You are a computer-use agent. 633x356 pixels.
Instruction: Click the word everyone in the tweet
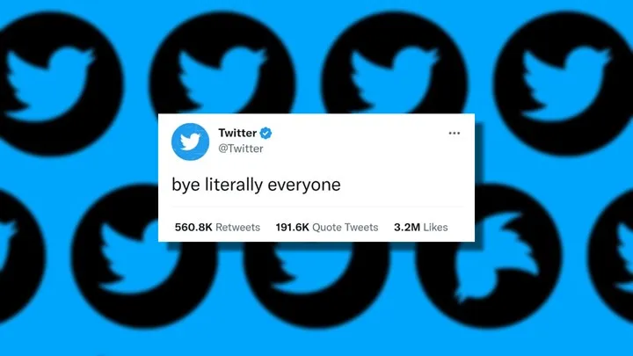coord(304,185)
